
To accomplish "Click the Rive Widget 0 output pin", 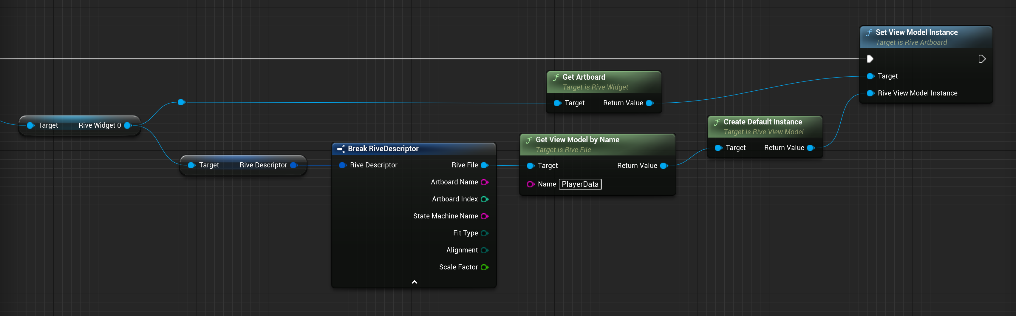I will point(128,125).
